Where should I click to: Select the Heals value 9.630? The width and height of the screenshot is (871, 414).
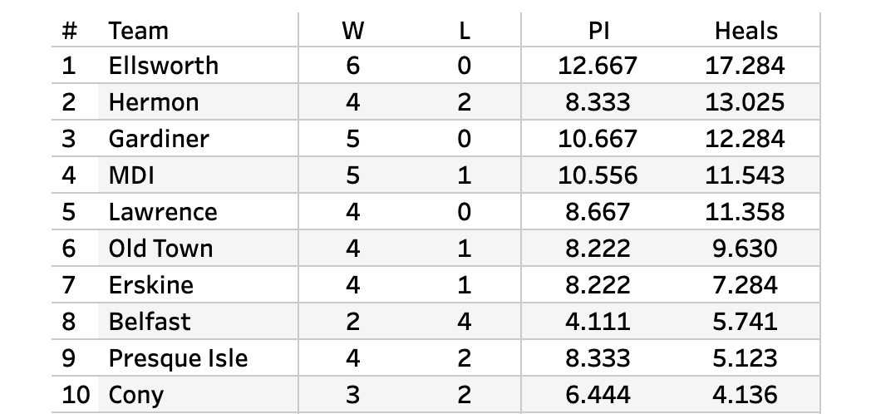745,249
